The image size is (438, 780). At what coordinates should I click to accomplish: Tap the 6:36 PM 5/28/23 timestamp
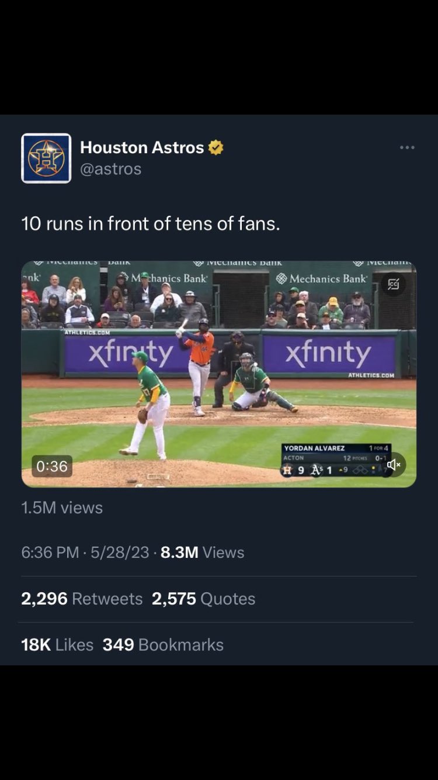point(85,553)
